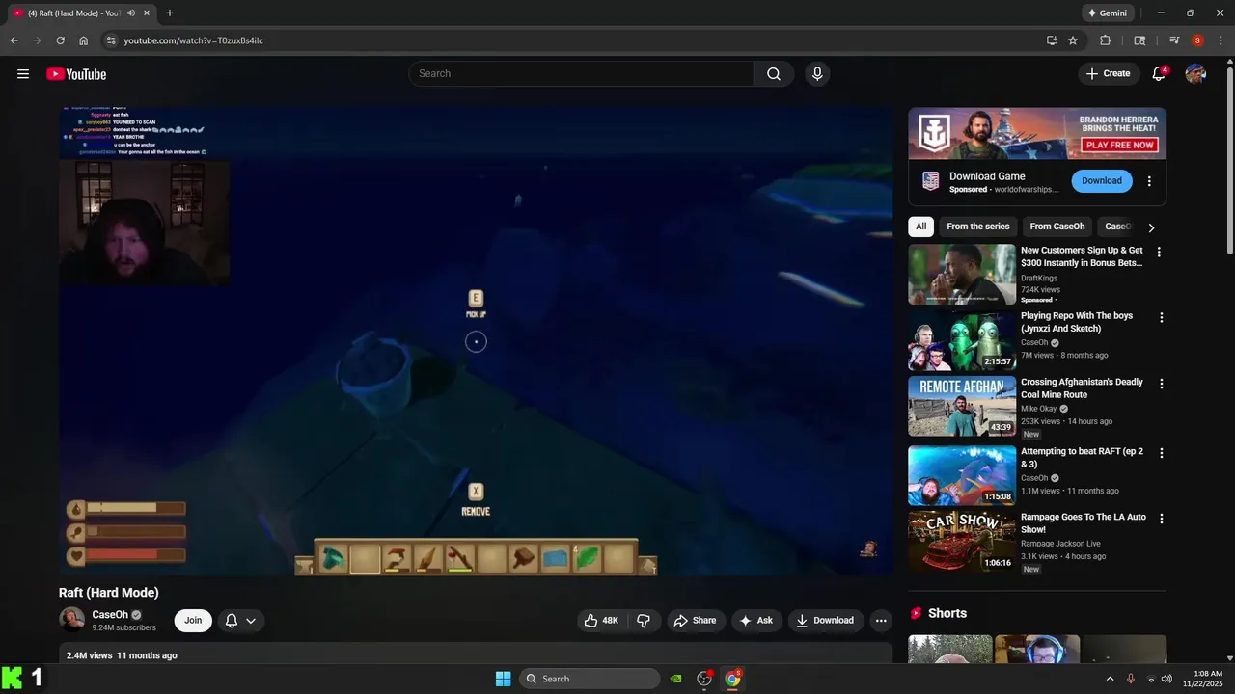Image resolution: width=1235 pixels, height=694 pixels.
Task: Bookmark this page with star icon
Action: pos(1073,40)
